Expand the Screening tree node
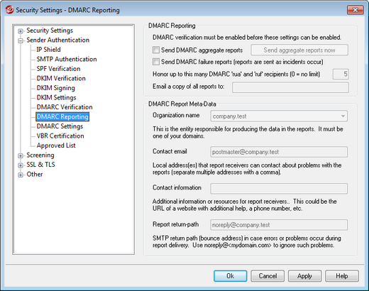Viewport: 369px width, 291px height. [21, 155]
